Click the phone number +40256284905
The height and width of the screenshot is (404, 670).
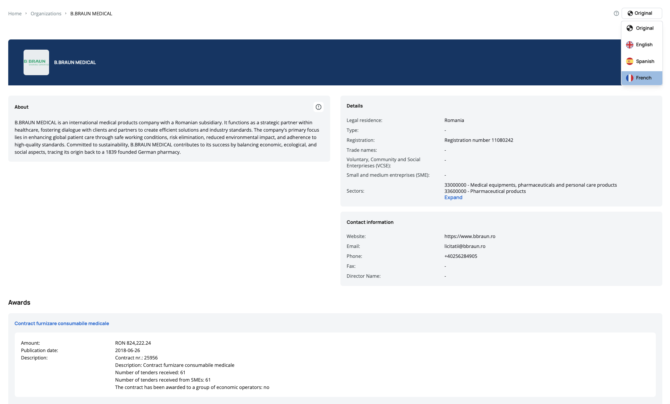(461, 256)
